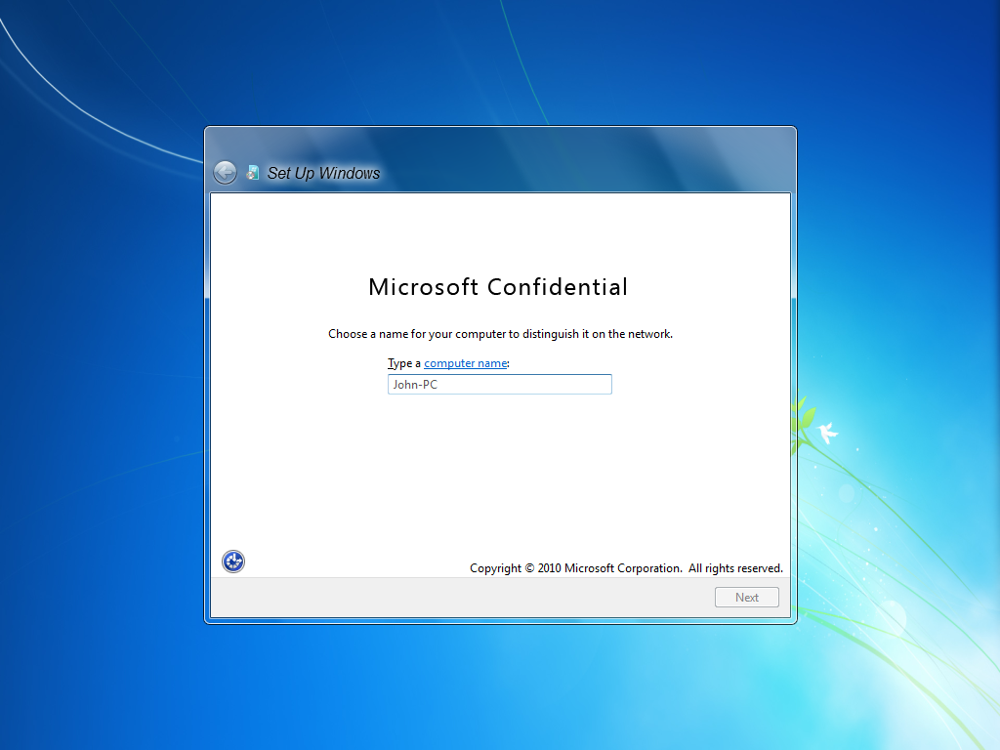
Task: Click the 'Microsoft Corporation' text in the footer
Action: coord(622,568)
